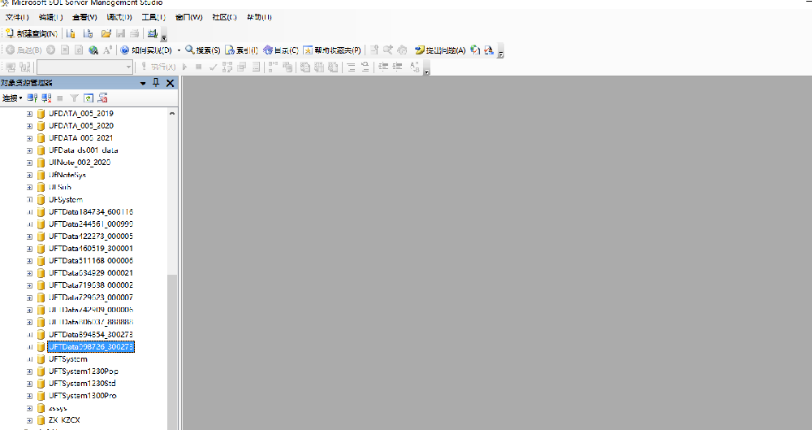Click the connect server icon in Object Explorer
812x430 pixels.
click(32, 98)
